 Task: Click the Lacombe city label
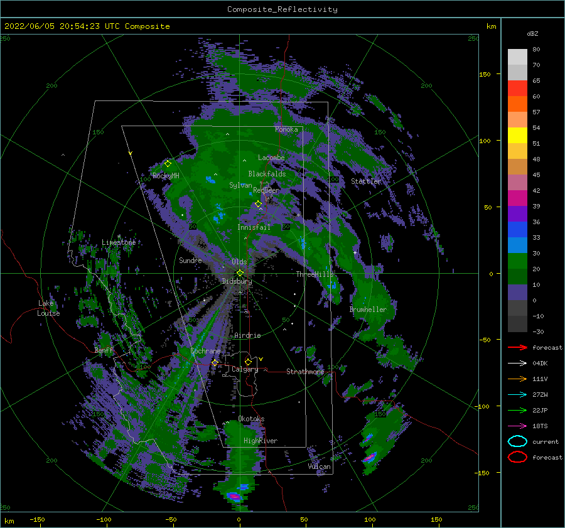[x=271, y=158]
